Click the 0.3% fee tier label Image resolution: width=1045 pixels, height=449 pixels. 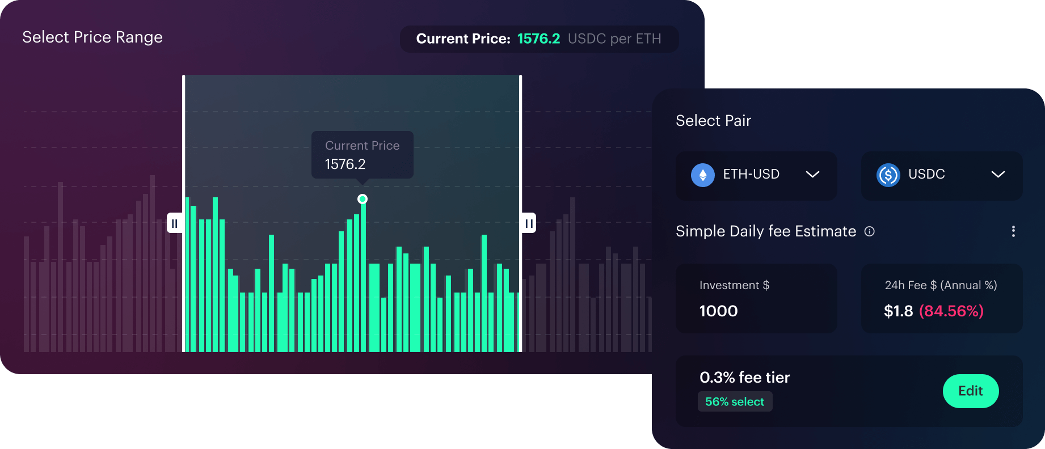744,378
